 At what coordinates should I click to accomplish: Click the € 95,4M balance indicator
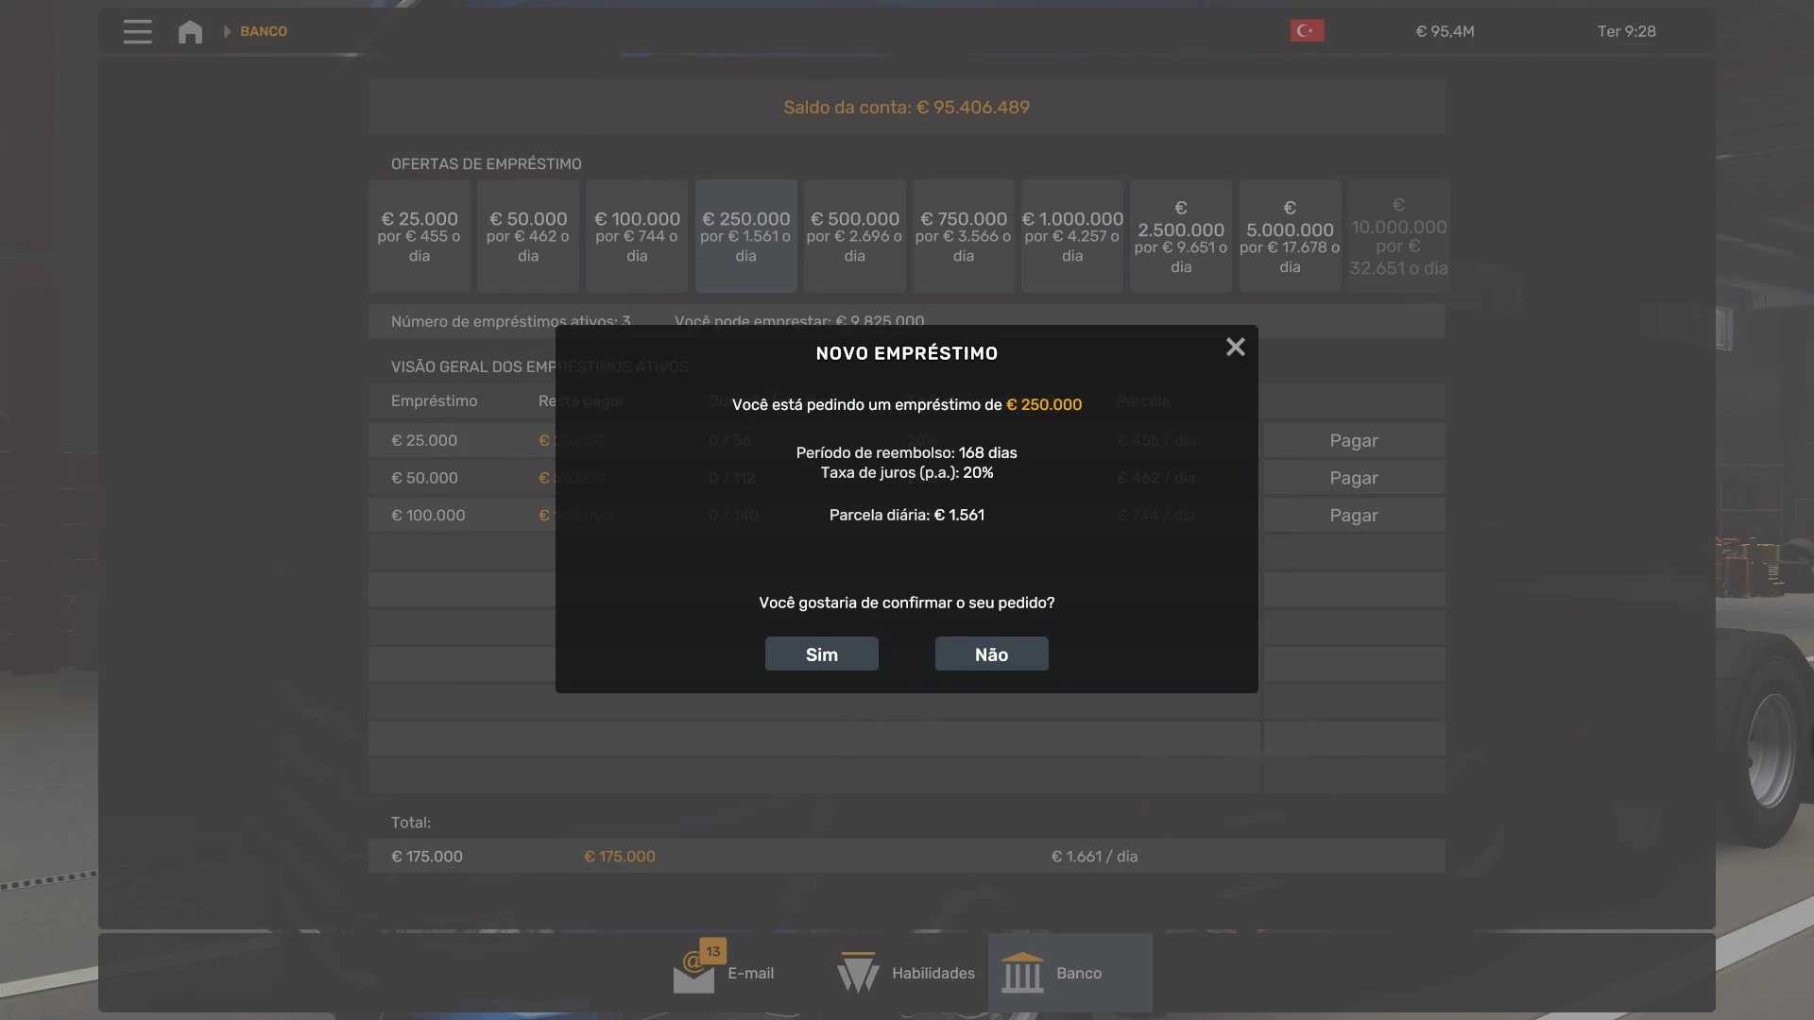point(1445,31)
